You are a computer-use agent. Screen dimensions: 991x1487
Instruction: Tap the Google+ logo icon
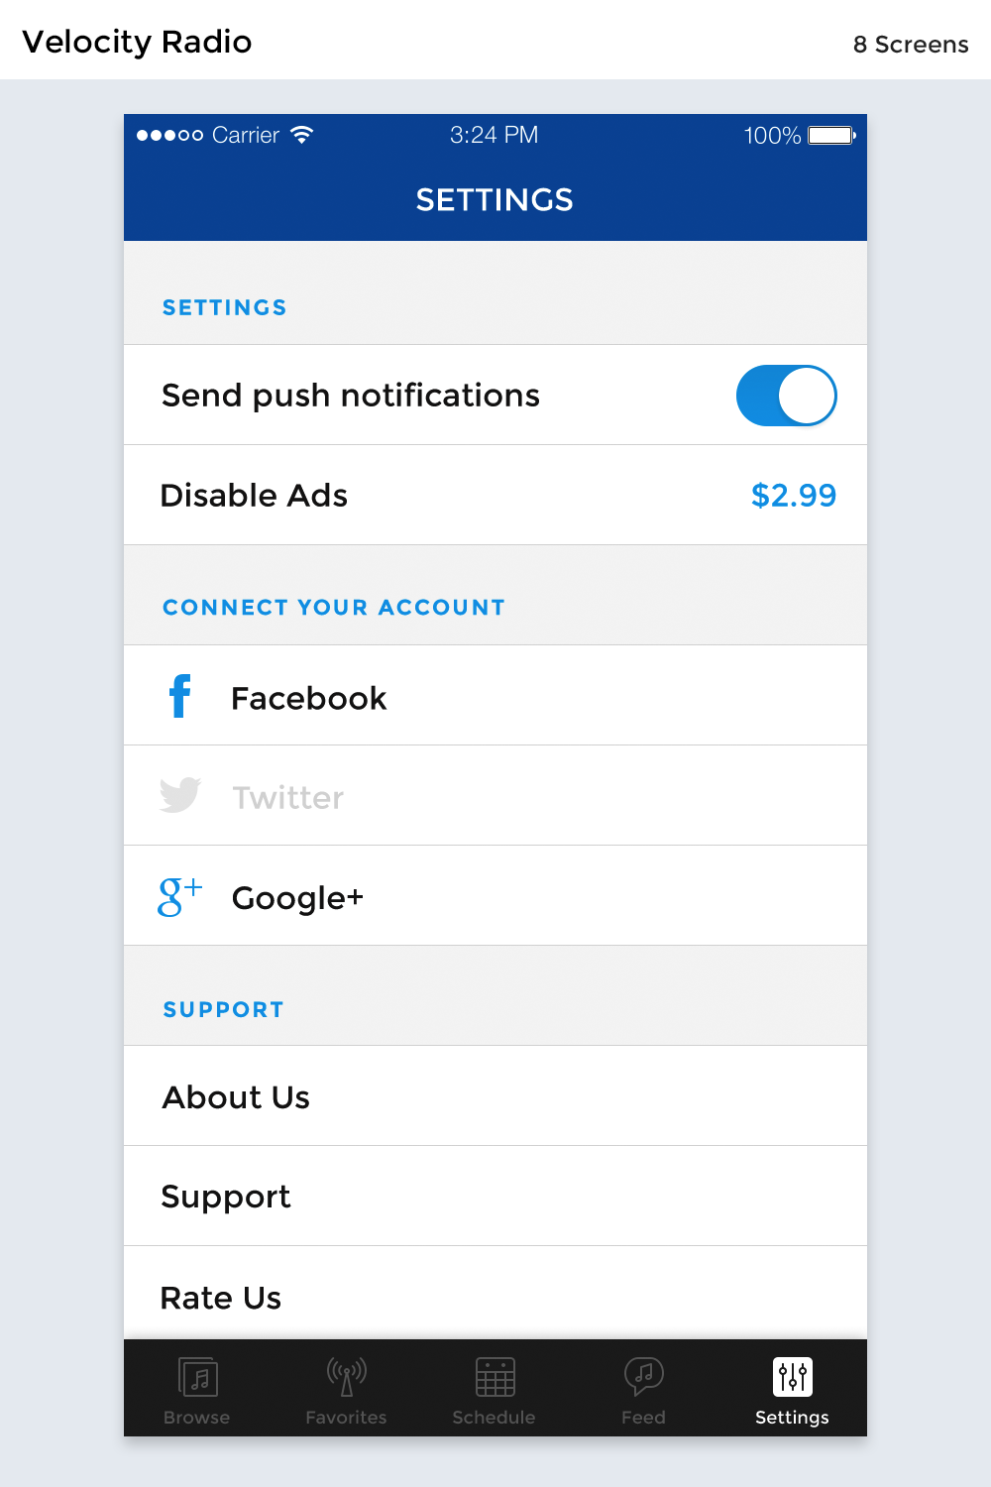point(179,896)
